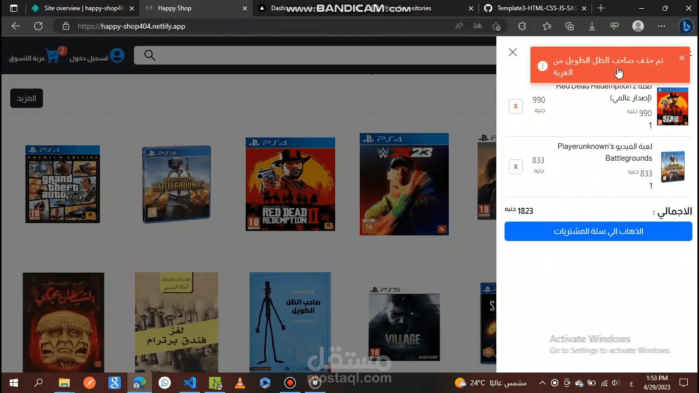Viewport: 699px width, 393px height.
Task: Open the Settings and more menu
Action: tap(662, 26)
